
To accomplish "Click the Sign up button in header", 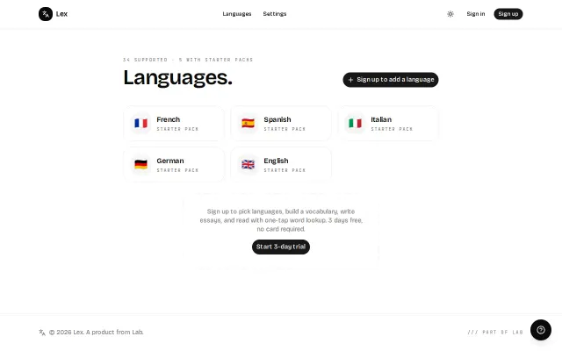I will pos(508,14).
